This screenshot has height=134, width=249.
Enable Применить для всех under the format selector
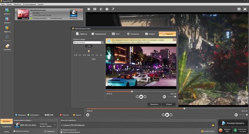click(14, 131)
